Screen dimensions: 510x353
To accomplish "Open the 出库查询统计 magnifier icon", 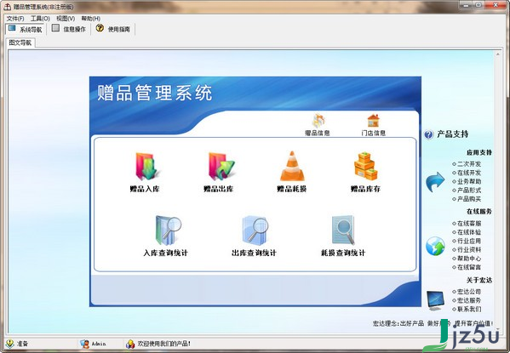I will pos(255,231).
